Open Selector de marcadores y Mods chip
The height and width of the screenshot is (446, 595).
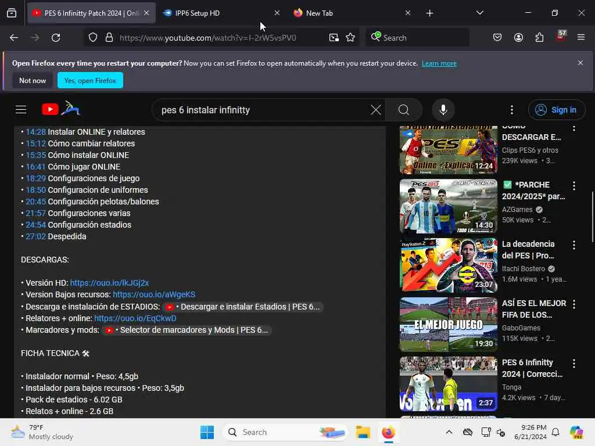pos(187,330)
